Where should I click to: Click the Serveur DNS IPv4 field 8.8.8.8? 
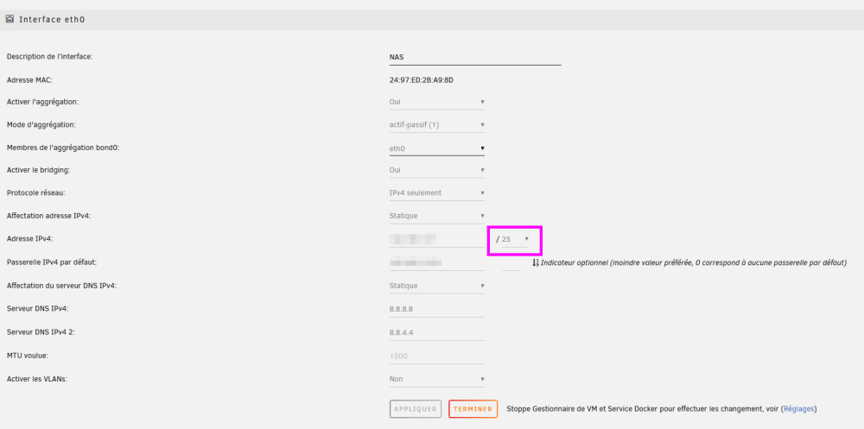(x=437, y=309)
